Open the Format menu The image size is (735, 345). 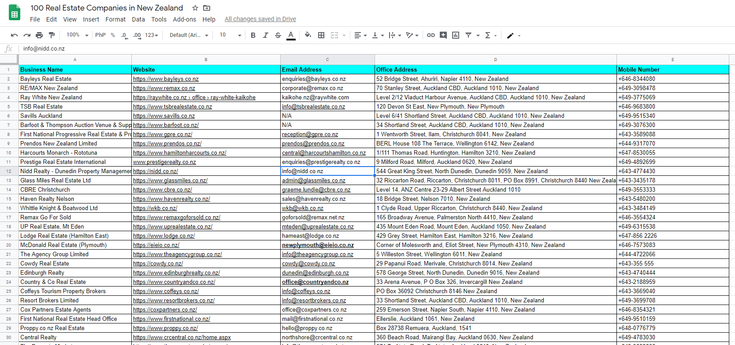click(x=115, y=19)
